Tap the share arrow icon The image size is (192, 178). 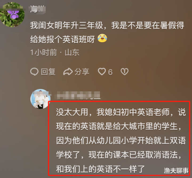[x=68, y=72]
